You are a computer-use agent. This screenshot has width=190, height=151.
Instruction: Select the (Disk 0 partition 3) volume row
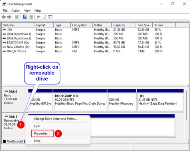(89, 38)
